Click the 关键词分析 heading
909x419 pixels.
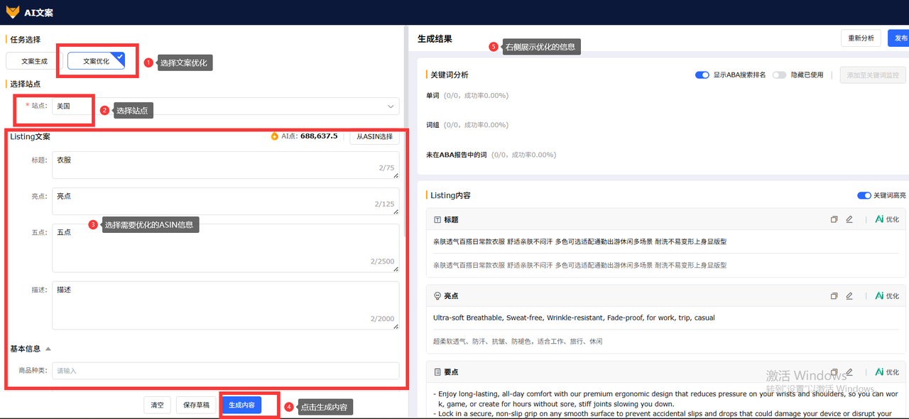(x=450, y=75)
